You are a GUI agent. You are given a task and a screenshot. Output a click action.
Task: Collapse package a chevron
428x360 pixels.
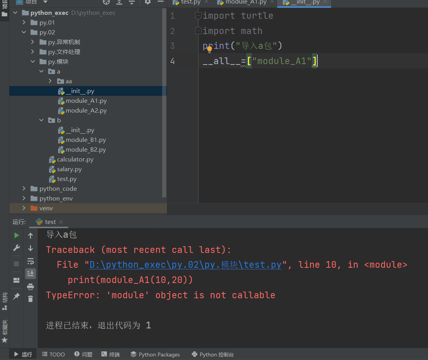pos(41,71)
